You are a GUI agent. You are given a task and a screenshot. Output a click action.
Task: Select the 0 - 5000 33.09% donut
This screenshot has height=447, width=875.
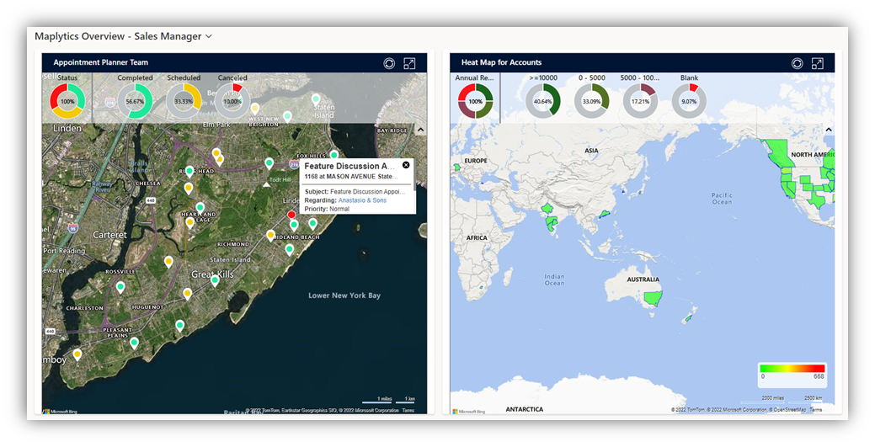tap(591, 101)
